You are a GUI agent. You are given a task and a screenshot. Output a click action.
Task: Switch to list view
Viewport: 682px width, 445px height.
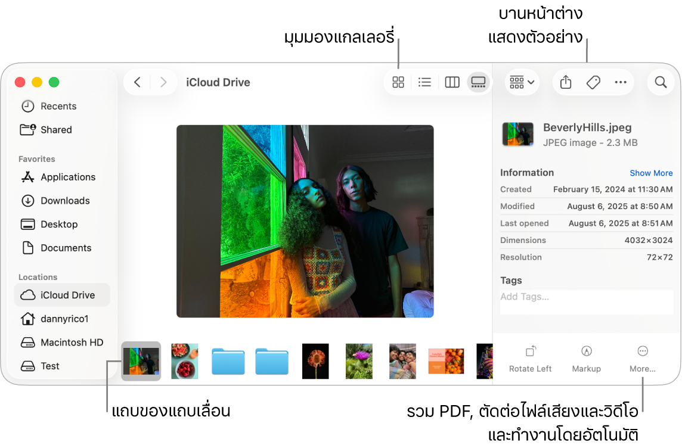tap(424, 82)
